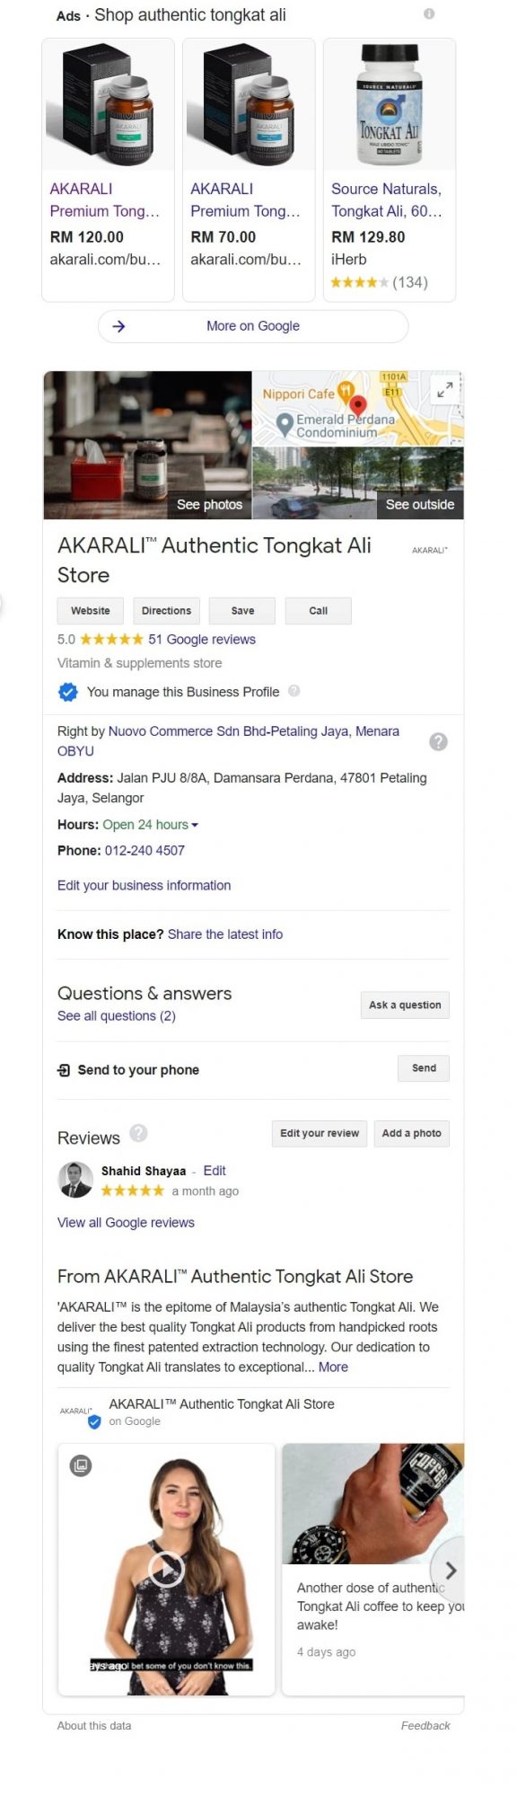Click the ads info icon at top
Viewport: 517px width, 1797px height.
[429, 14]
